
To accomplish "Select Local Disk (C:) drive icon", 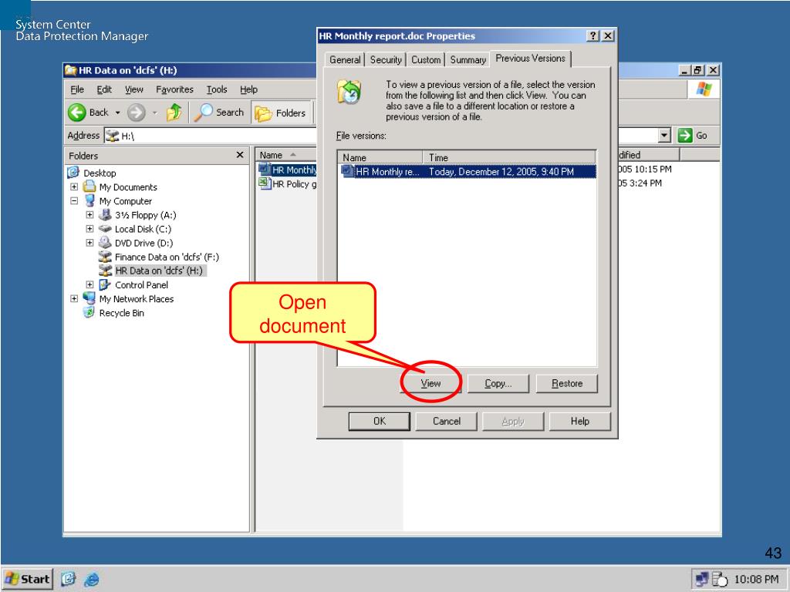I will (105, 228).
